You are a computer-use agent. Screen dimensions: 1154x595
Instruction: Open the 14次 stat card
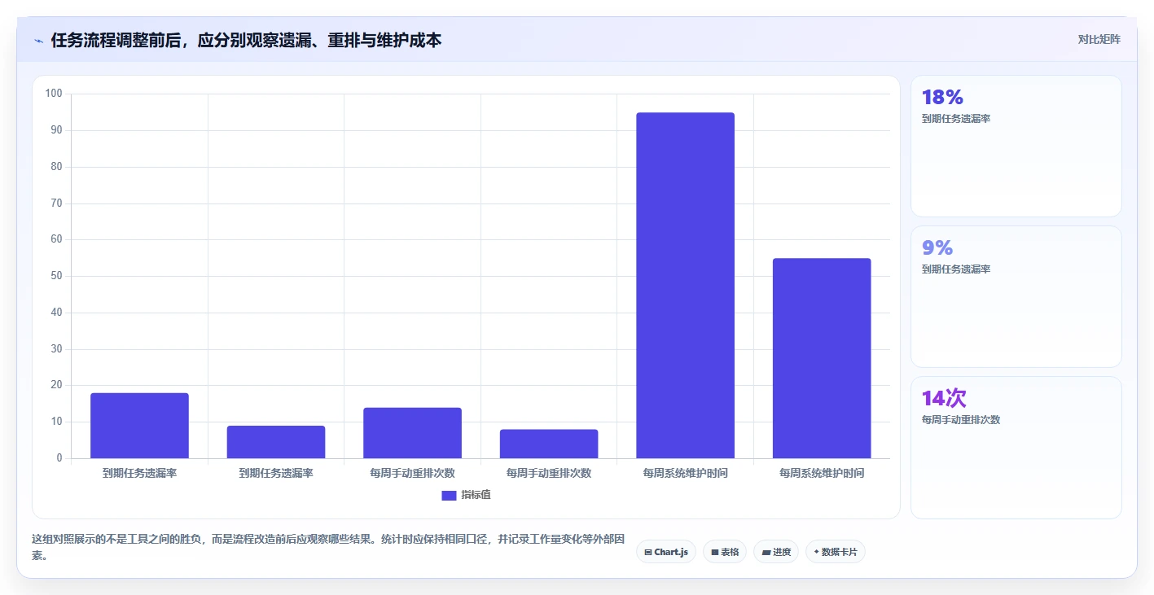(1016, 447)
